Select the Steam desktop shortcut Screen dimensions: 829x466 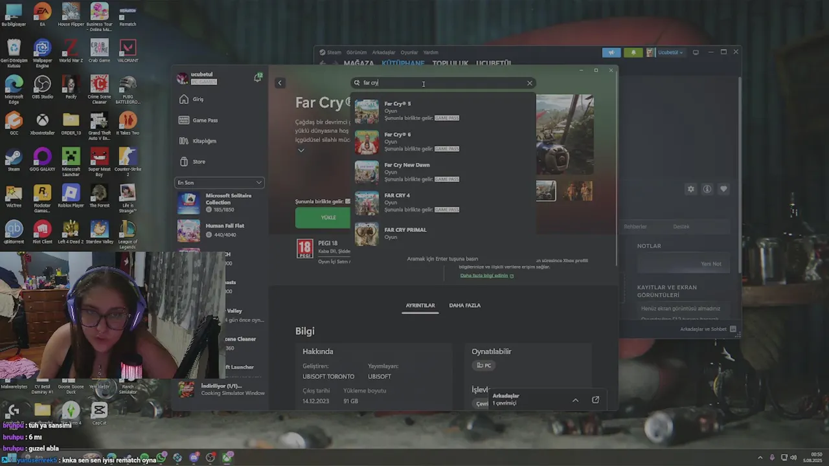coord(14,159)
